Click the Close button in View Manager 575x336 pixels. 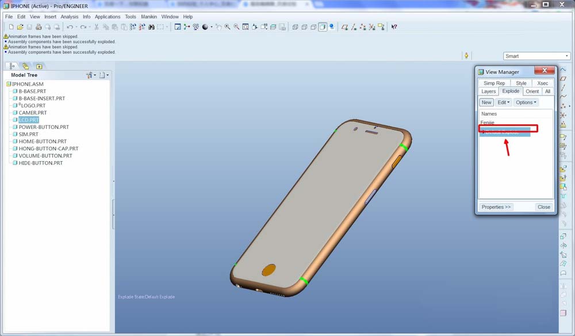click(x=544, y=207)
